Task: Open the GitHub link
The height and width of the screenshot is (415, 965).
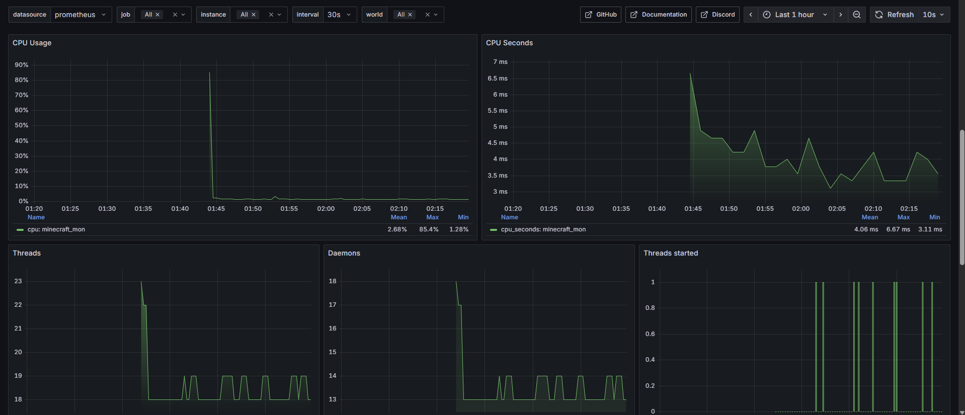Action: tap(601, 15)
